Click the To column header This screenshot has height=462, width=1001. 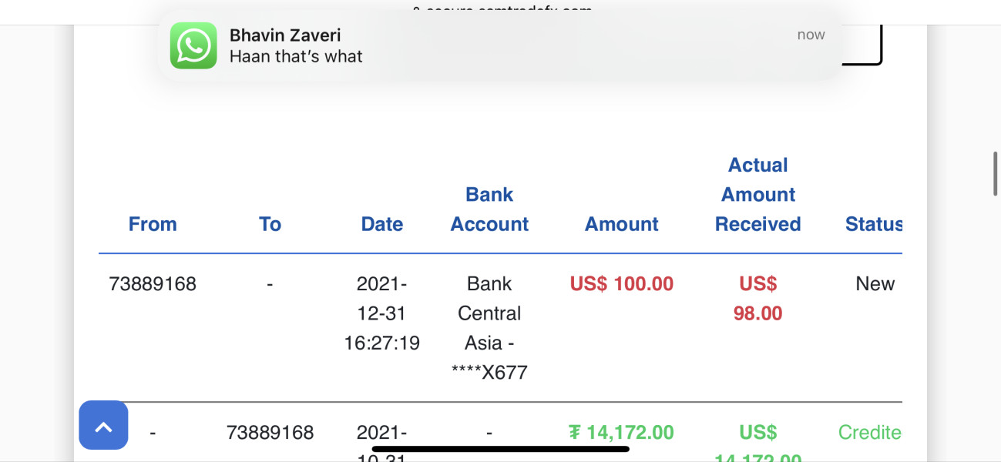[270, 224]
